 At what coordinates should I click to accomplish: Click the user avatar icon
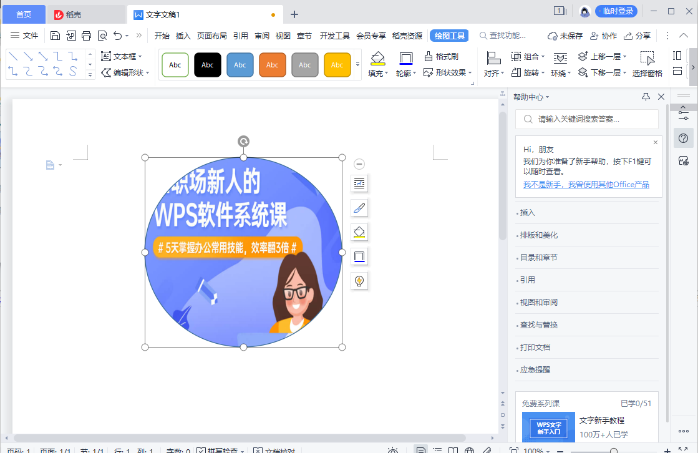tap(584, 12)
